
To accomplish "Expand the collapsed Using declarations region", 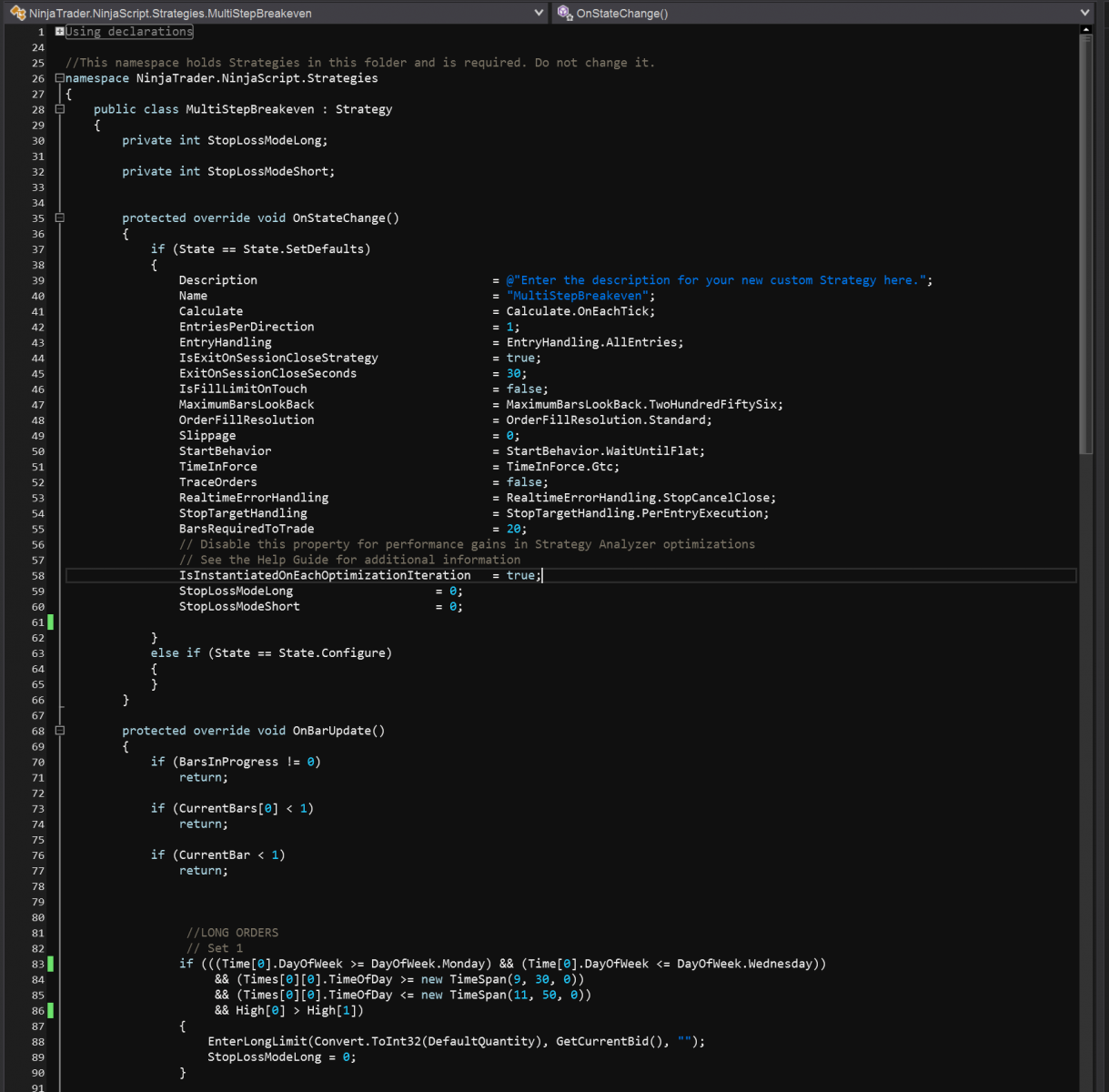I will click(x=60, y=31).
